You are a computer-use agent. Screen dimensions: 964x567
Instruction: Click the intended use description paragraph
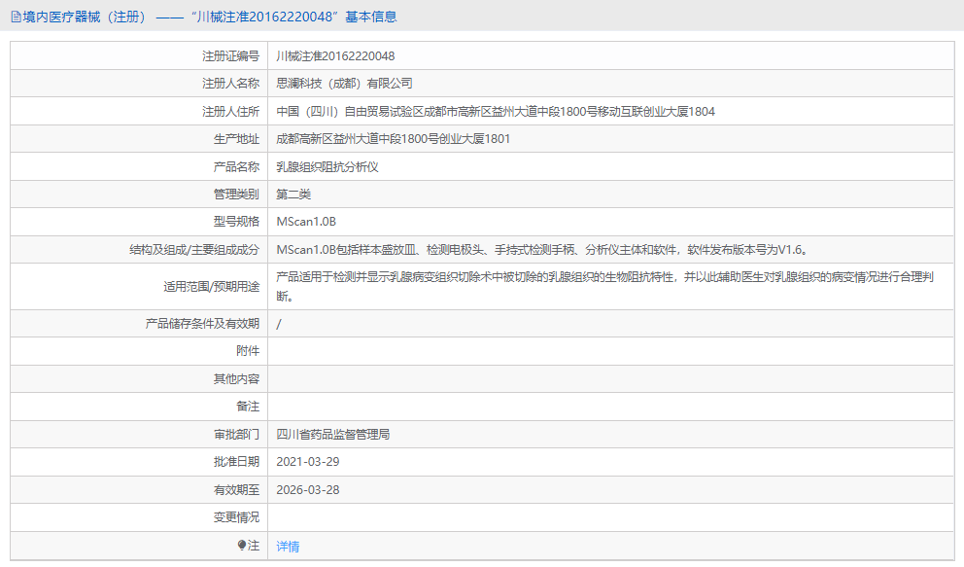click(604, 286)
